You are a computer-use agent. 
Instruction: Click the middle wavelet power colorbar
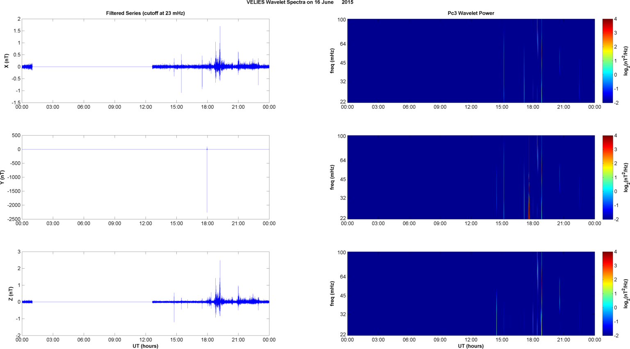[607, 177]
